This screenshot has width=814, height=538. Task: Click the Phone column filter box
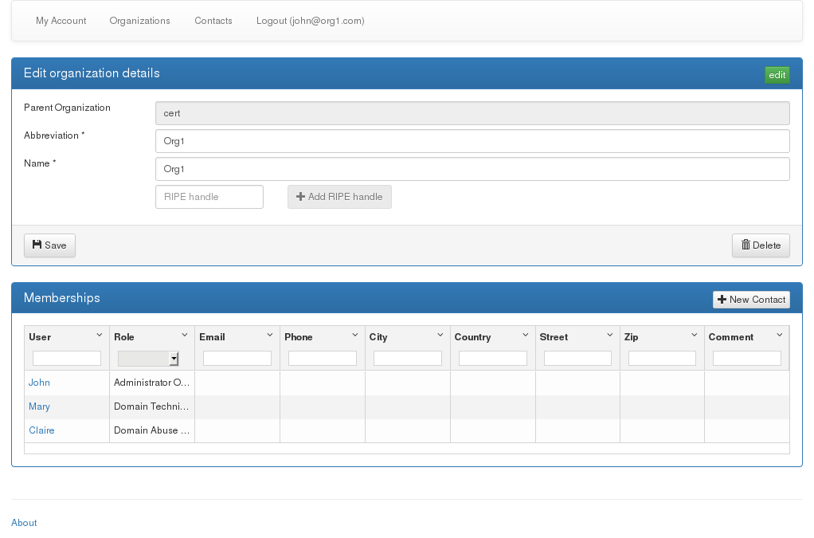[x=323, y=359]
